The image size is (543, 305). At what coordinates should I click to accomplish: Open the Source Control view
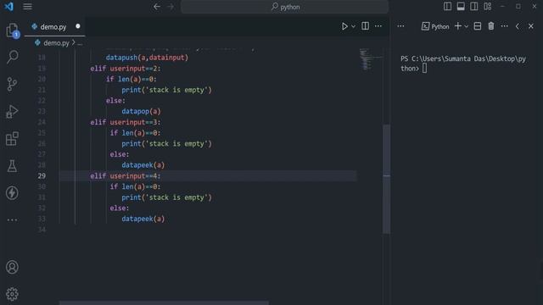(12, 84)
